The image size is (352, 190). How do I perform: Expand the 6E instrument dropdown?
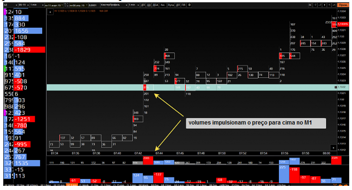click(6, 4)
